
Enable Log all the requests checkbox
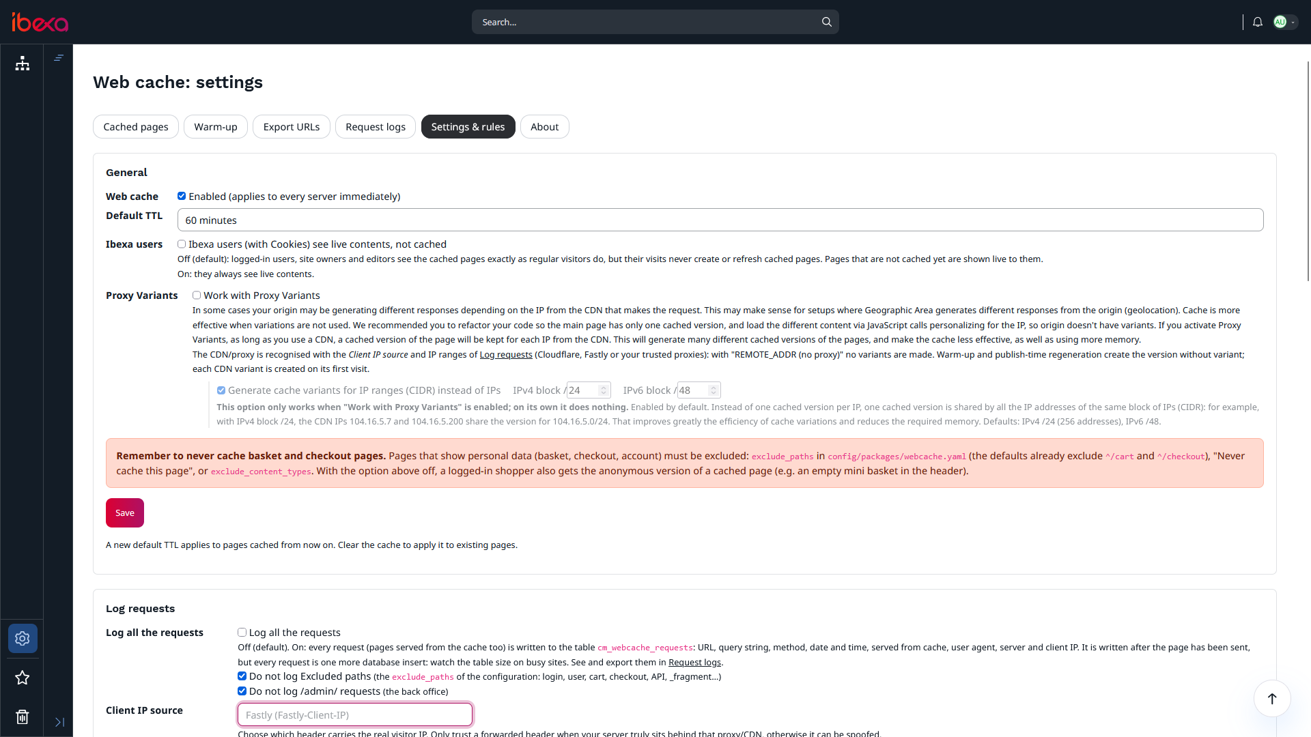[x=242, y=632]
